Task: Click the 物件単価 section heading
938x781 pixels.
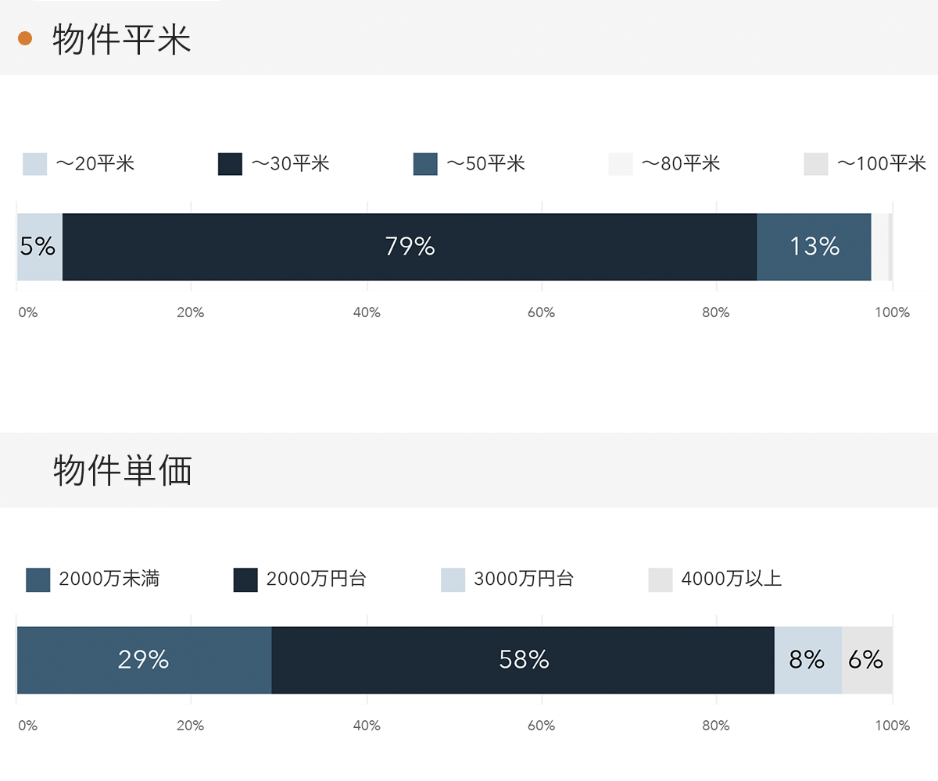Action: point(123,471)
